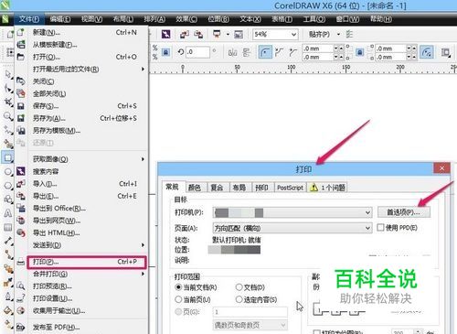
Task: Open the 文本 menu
Action: click(x=250, y=19)
